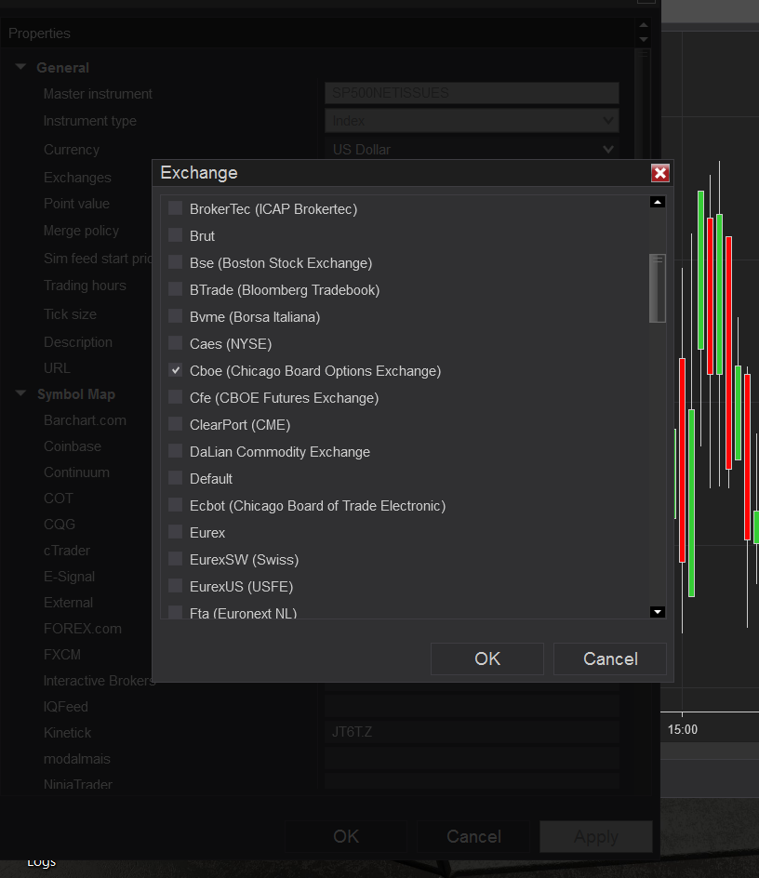Viewport: 759px width, 878px height.
Task: Select the CQG symbol map row
Action: coord(60,525)
